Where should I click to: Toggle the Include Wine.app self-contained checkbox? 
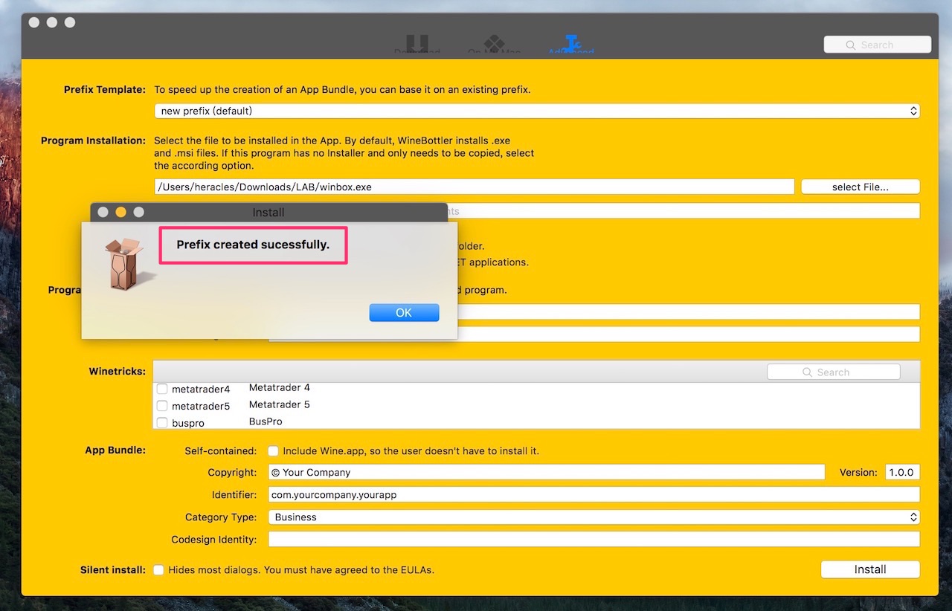(x=274, y=451)
